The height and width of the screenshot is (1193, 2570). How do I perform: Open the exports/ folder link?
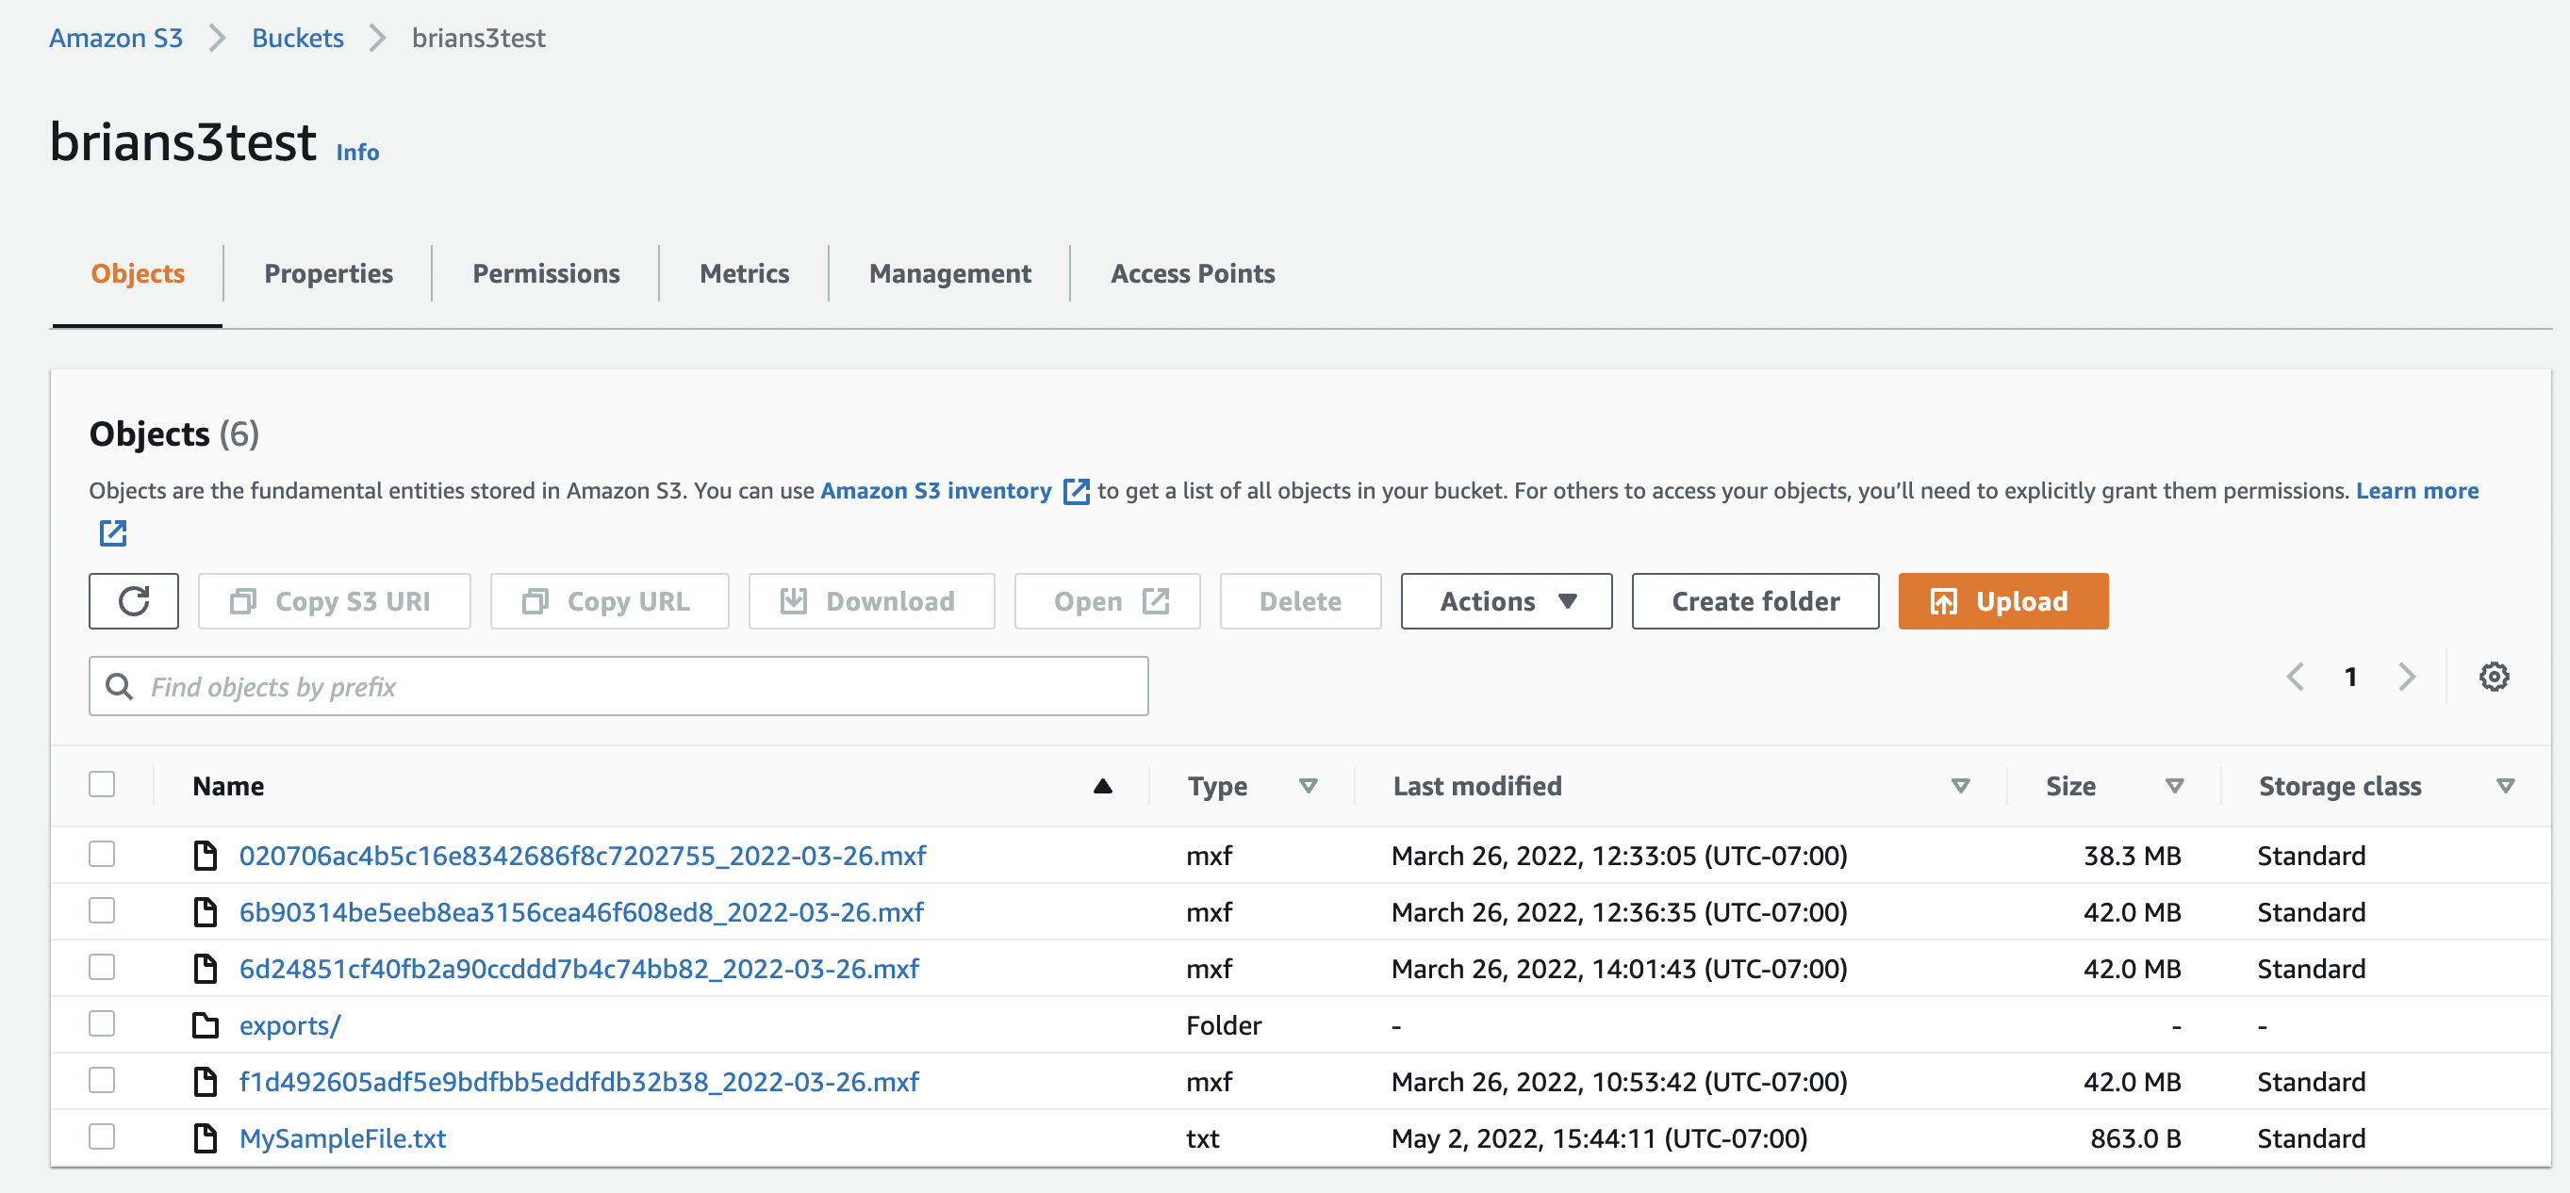[289, 1024]
